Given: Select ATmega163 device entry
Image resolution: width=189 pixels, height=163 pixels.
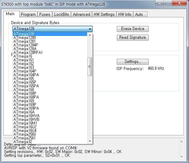Looking at the screenshot, I should [50, 67].
